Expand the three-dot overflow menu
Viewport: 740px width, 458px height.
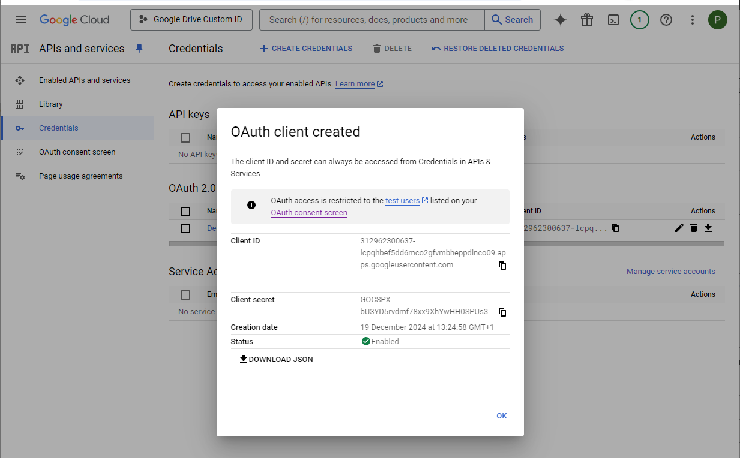(692, 20)
